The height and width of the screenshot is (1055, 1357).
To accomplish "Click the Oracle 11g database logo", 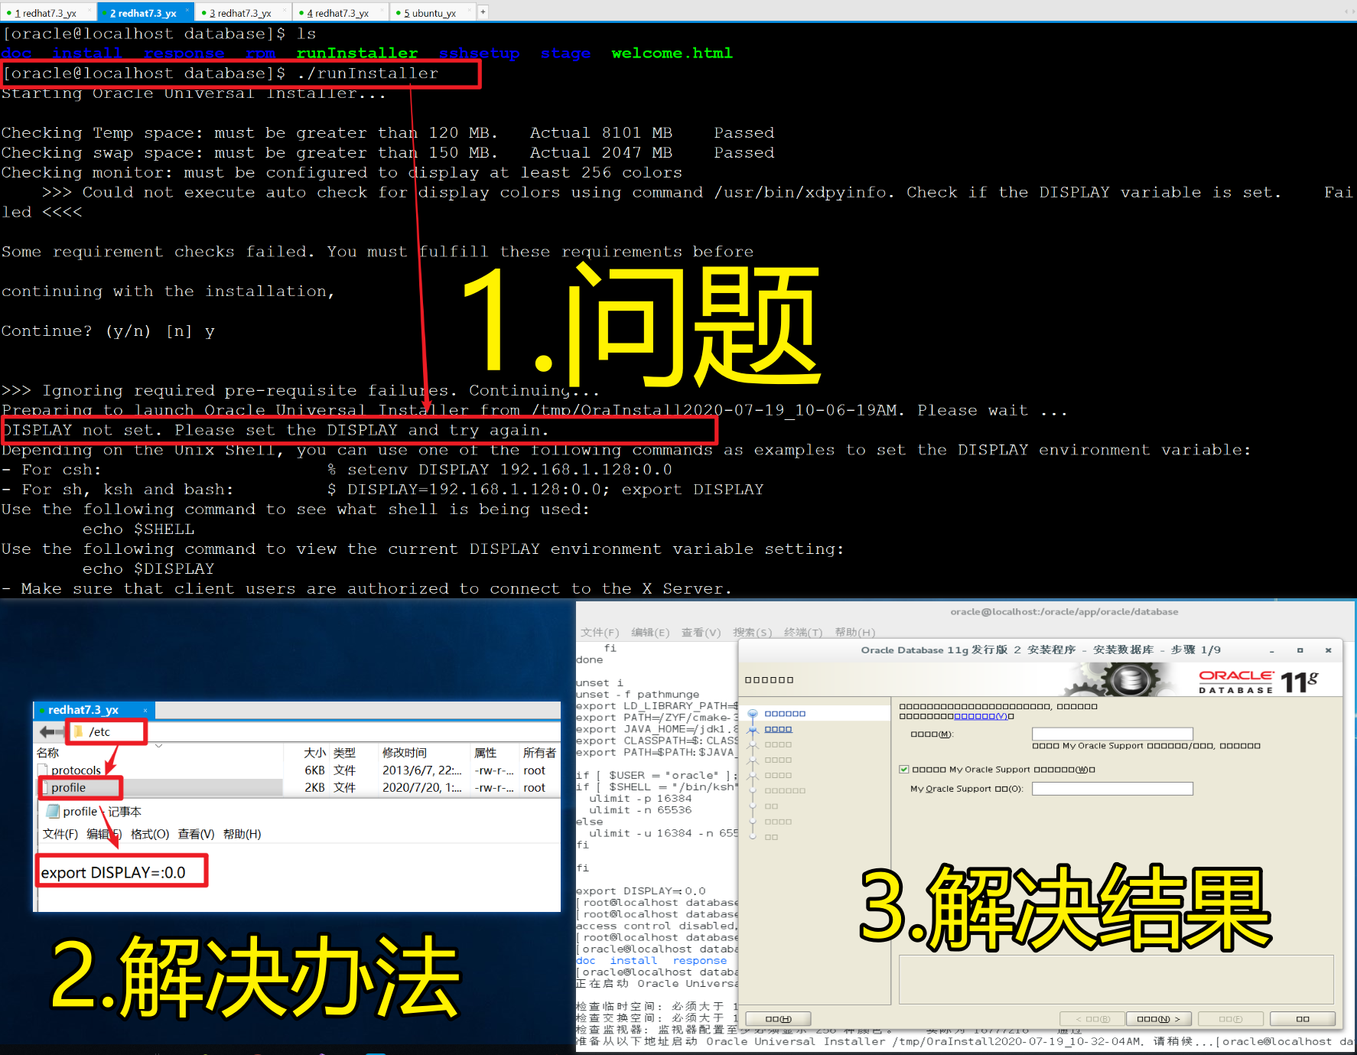I will tap(1258, 680).
